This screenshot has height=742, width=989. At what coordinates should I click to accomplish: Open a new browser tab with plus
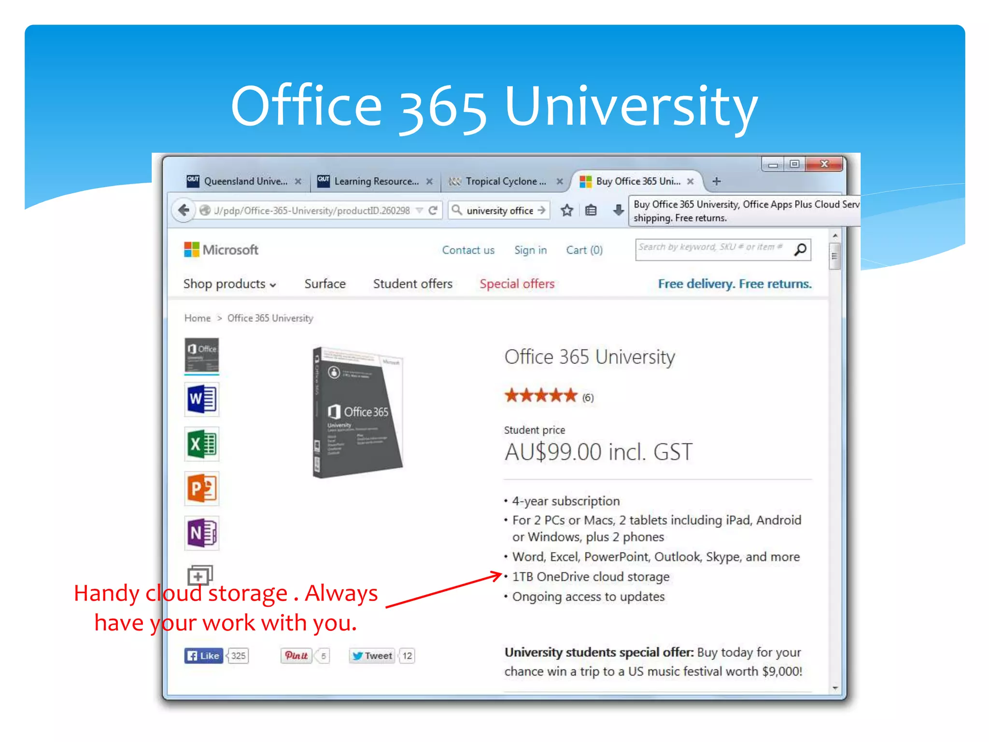pyautogui.click(x=717, y=181)
